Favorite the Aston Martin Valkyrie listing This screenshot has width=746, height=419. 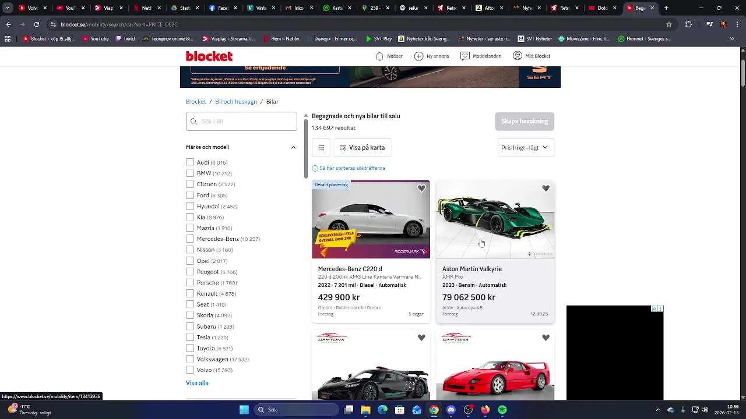[x=546, y=189]
